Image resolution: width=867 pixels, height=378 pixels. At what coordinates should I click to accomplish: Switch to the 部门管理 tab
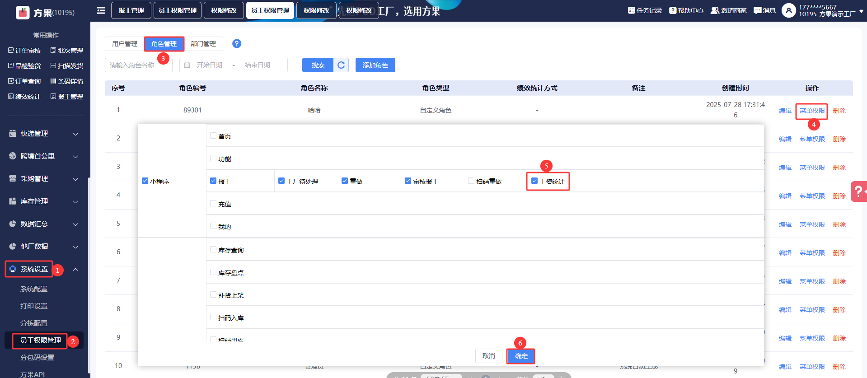point(203,44)
